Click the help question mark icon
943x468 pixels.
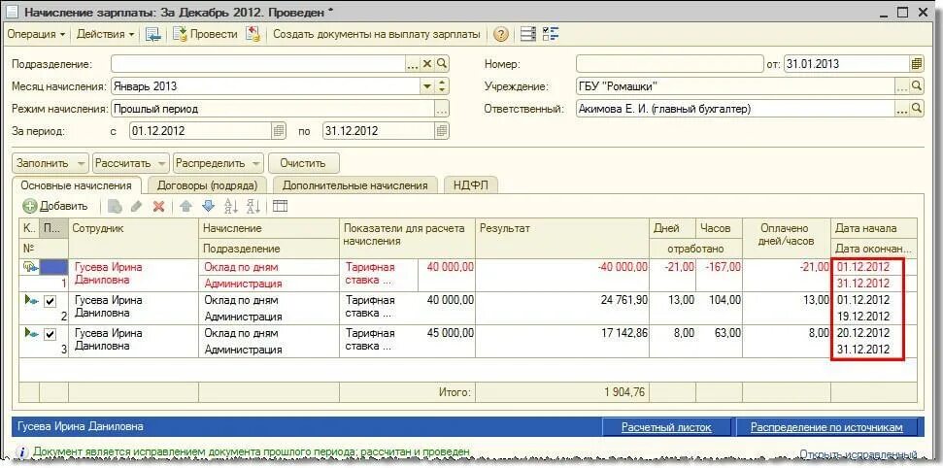pyautogui.click(x=500, y=34)
